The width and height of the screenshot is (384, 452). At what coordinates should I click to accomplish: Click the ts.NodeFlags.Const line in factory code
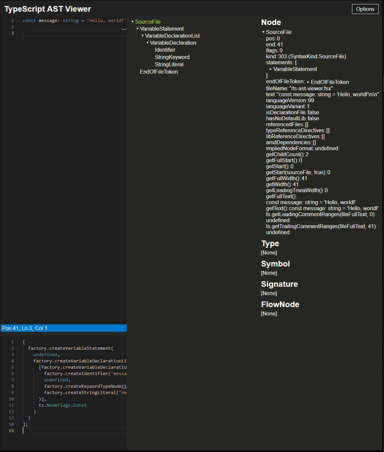click(62, 405)
